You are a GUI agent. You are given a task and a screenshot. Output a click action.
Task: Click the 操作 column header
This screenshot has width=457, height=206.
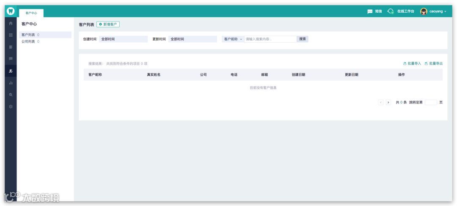[401, 75]
